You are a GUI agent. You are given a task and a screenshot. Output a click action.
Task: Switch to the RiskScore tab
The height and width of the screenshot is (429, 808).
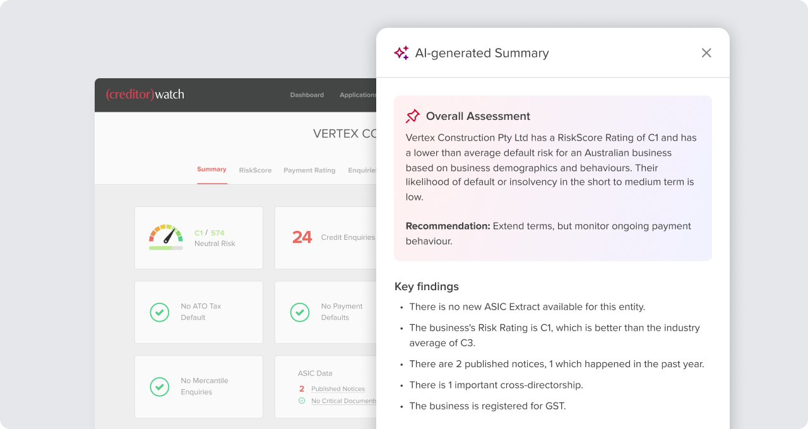click(255, 170)
